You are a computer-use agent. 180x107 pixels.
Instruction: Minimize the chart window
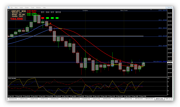[166, 7]
